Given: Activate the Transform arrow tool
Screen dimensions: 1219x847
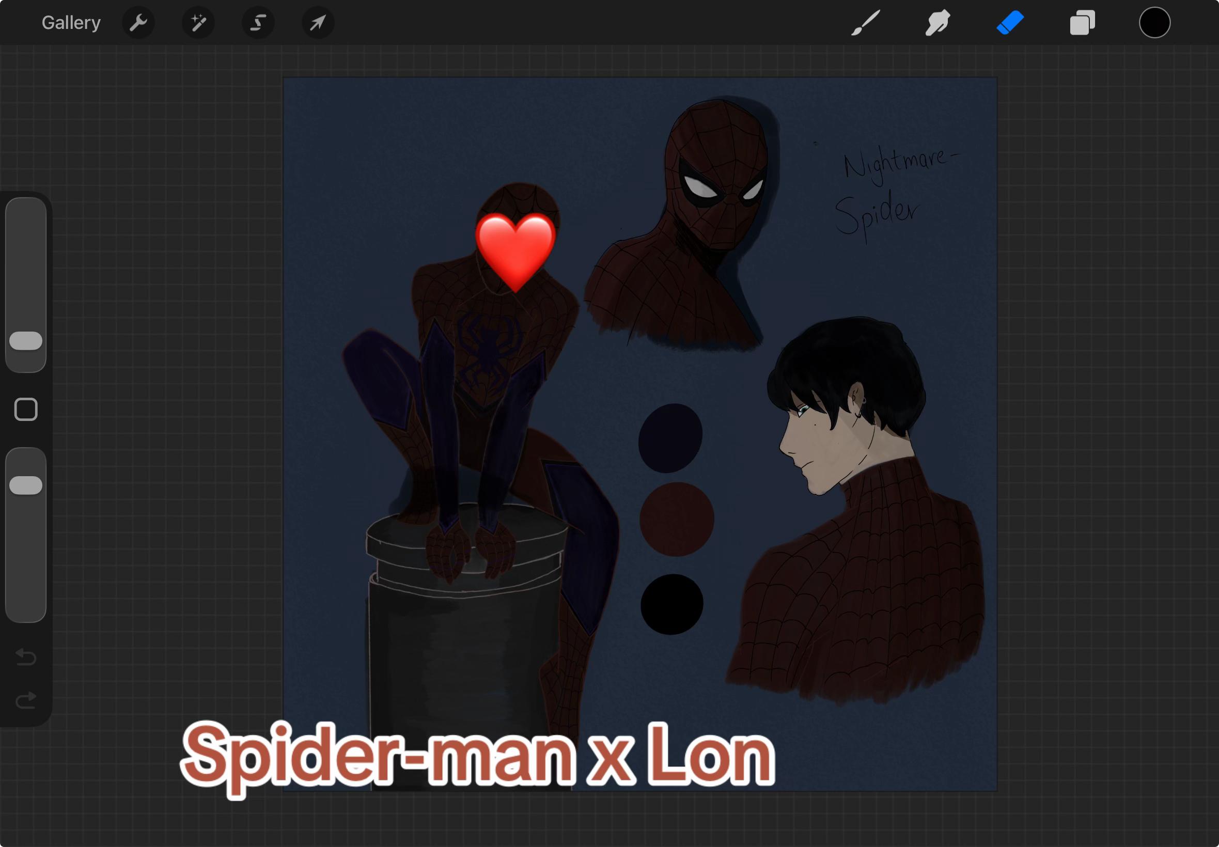Looking at the screenshot, I should [318, 23].
